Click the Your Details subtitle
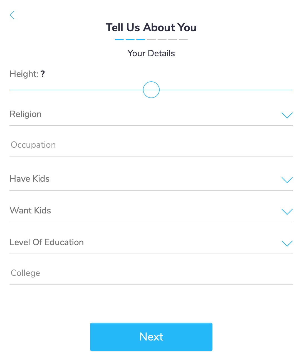Screen dimensions: 307x355 click(151, 53)
